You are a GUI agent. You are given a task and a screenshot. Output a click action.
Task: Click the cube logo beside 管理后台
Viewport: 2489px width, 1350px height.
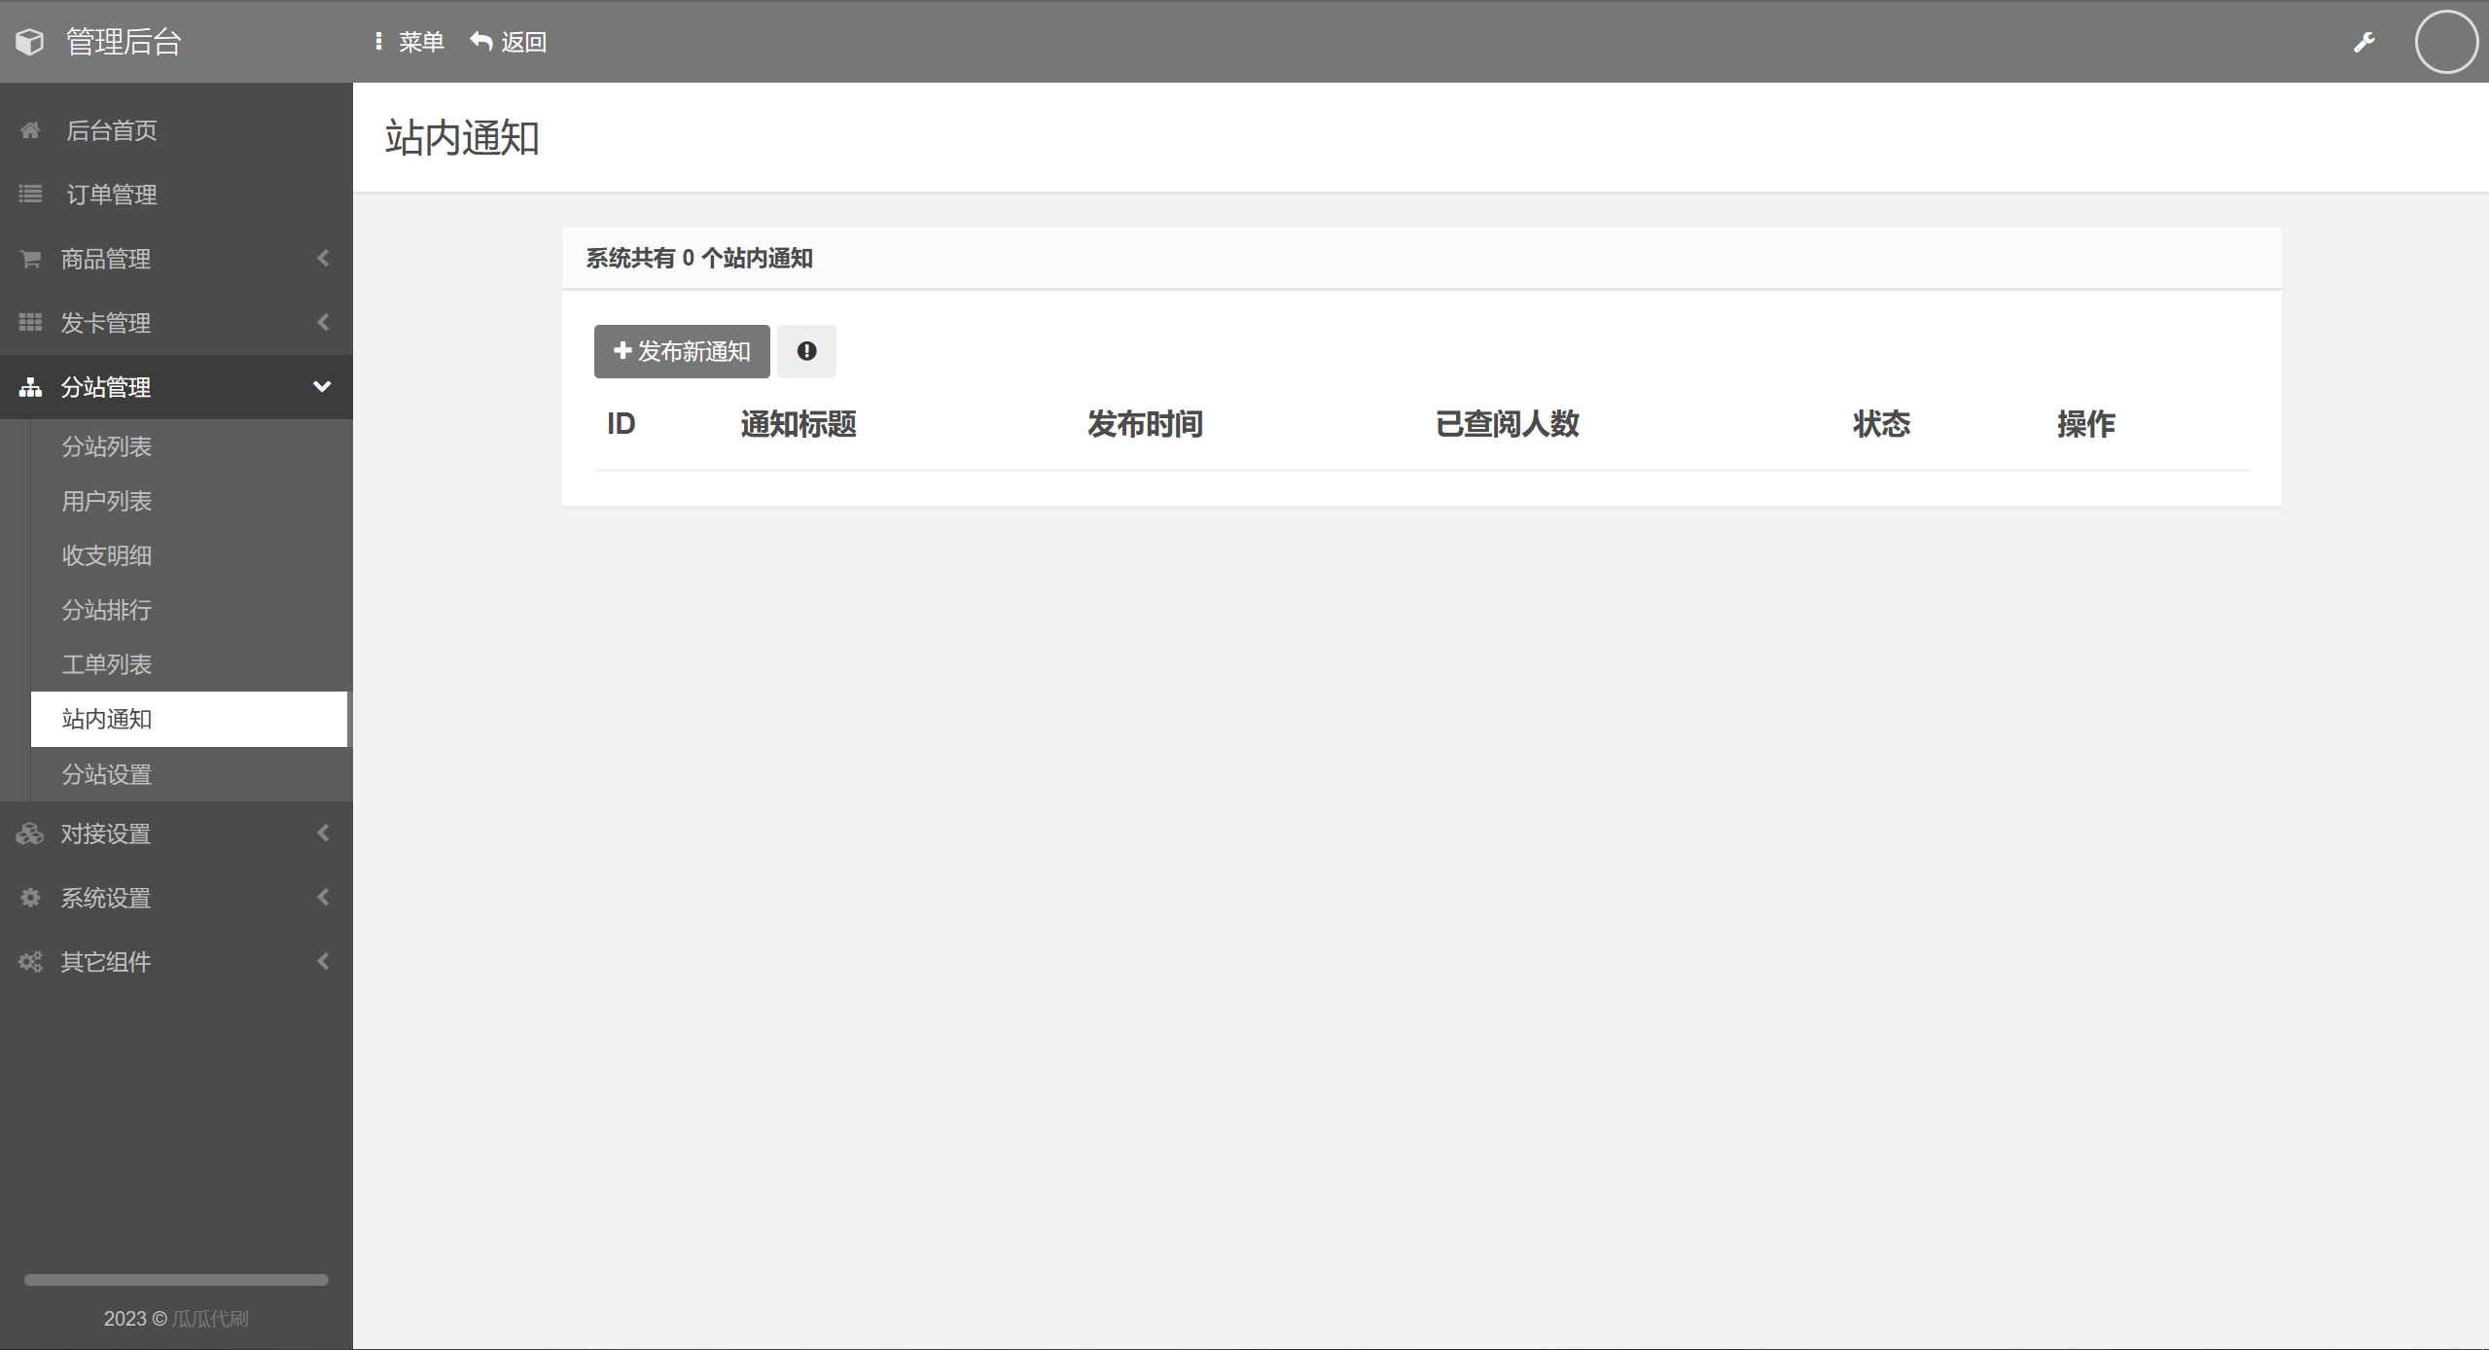(x=30, y=42)
